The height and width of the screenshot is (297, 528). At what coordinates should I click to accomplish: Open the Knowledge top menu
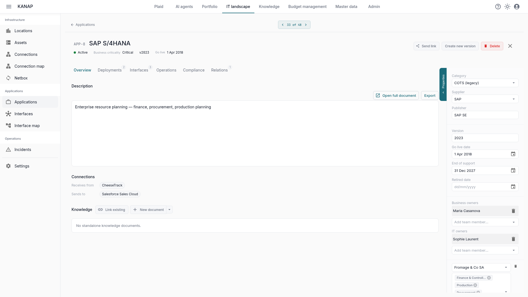tap(269, 7)
